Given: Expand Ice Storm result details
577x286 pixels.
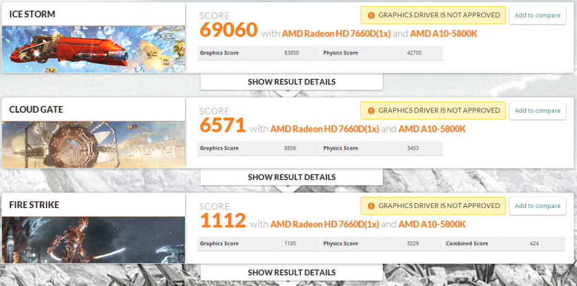Looking at the screenshot, I should point(292,82).
